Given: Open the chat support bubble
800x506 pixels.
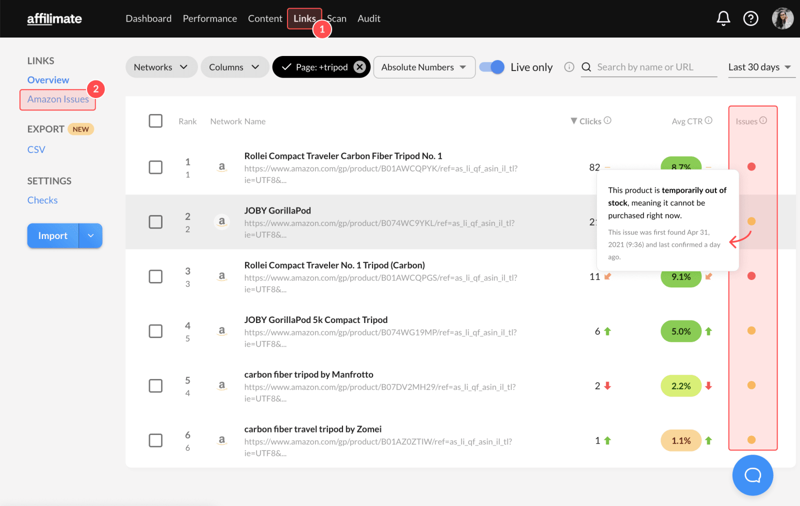Looking at the screenshot, I should tap(752, 475).
